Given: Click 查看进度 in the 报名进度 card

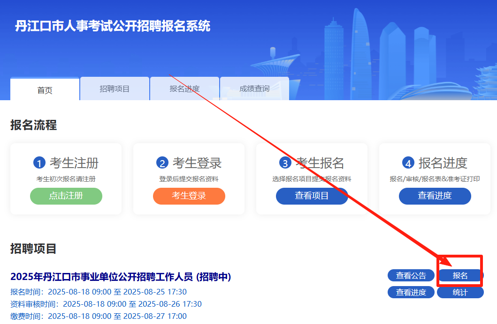Looking at the screenshot, I should pyautogui.click(x=435, y=196).
